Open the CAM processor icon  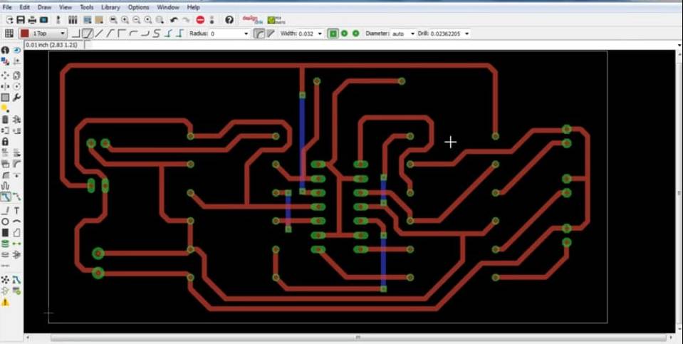point(44,20)
